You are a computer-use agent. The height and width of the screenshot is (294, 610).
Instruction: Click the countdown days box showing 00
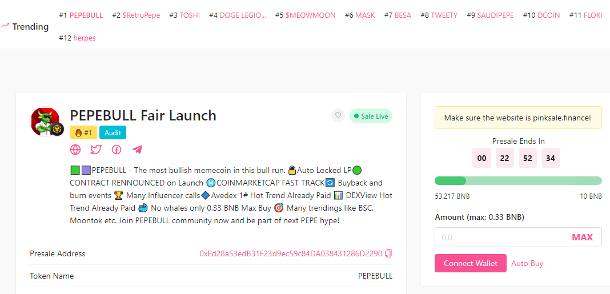click(481, 158)
